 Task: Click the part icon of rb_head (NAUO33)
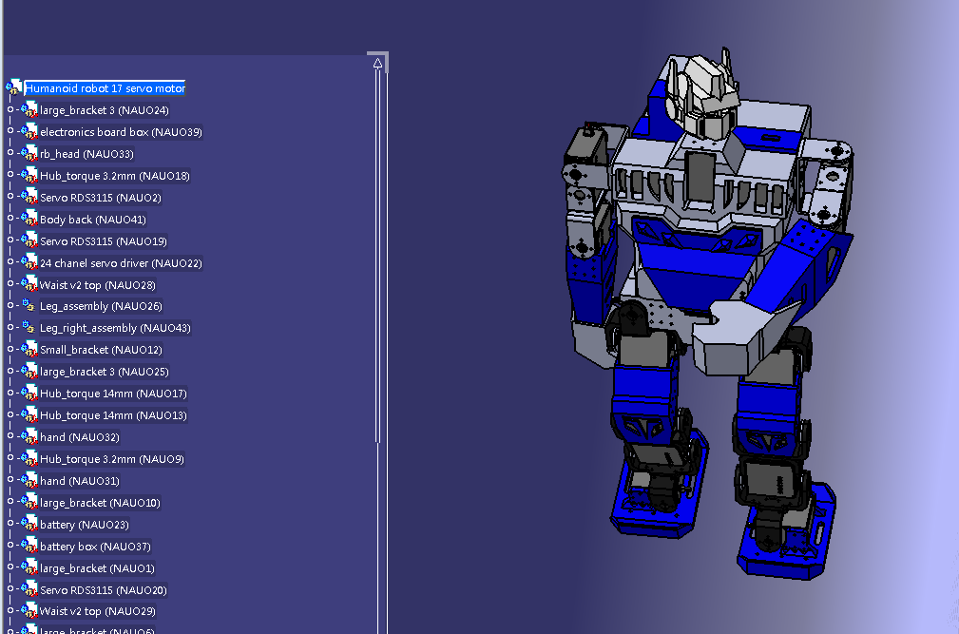tap(29, 153)
